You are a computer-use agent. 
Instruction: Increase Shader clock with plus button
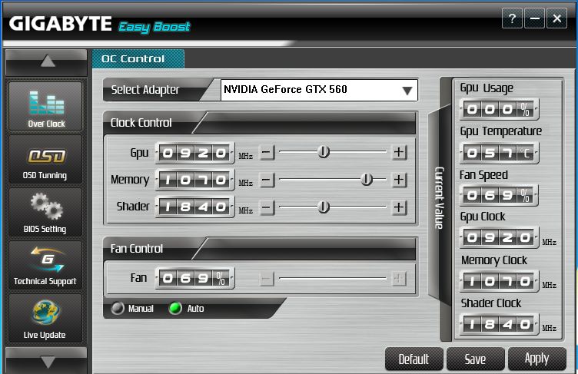(x=399, y=207)
